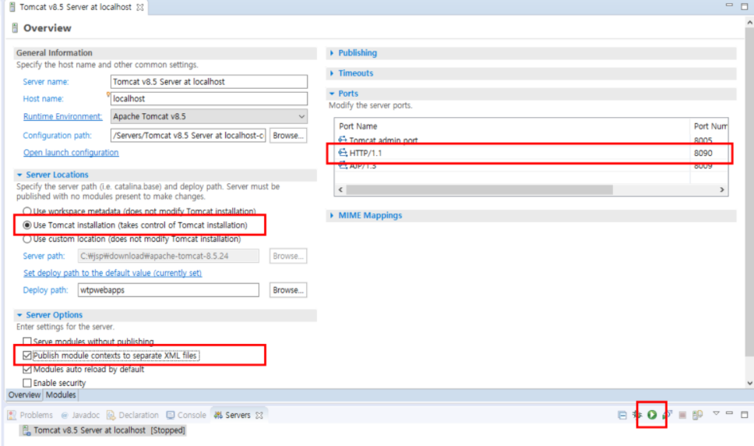This screenshot has height=446, width=754.
Task: Select the Use Tomcat installation radio option
Action: tap(27, 225)
